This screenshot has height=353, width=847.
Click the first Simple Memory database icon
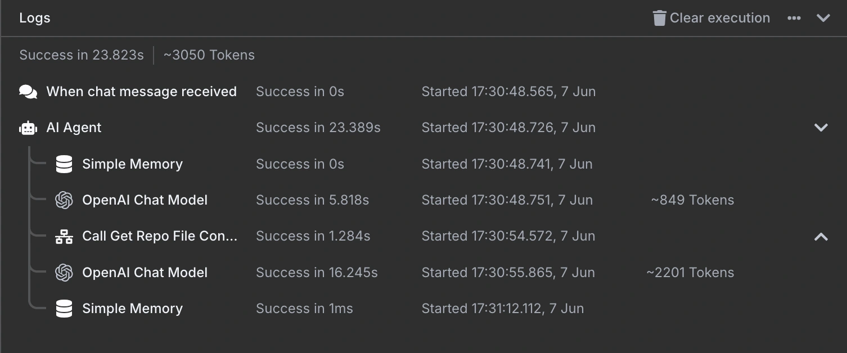pyautogui.click(x=64, y=164)
